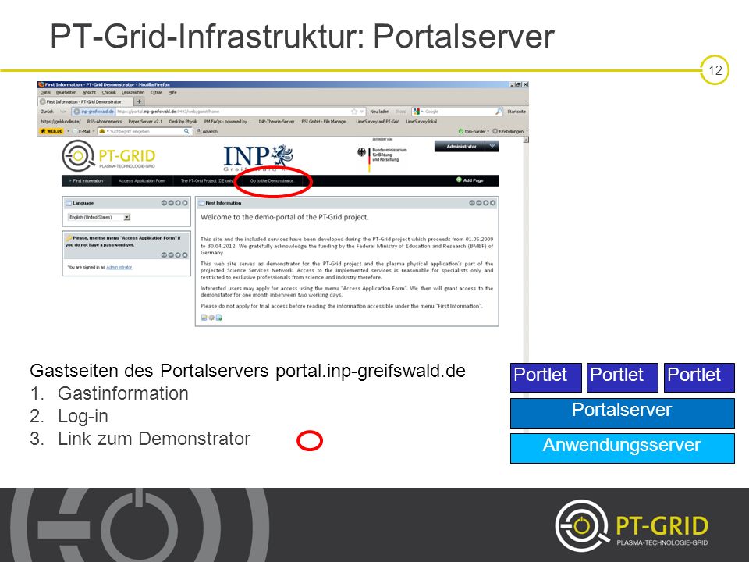This screenshot has width=749, height=562.
Task: Remove the Language portlet
Action: point(185,203)
